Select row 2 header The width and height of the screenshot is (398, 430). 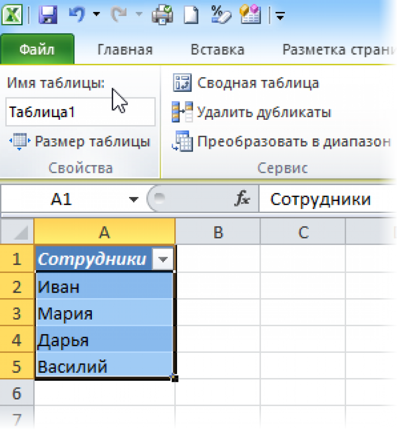coord(17,286)
